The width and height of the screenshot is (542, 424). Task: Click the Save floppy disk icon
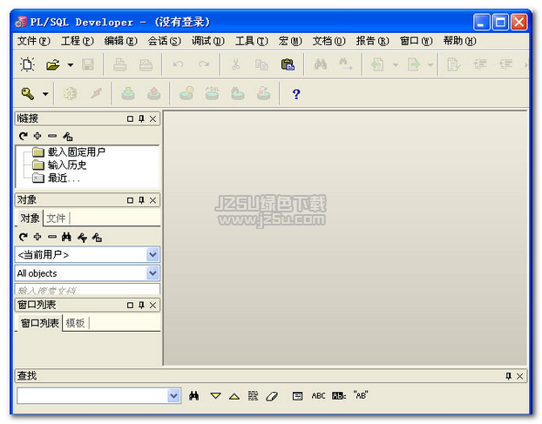pos(88,64)
